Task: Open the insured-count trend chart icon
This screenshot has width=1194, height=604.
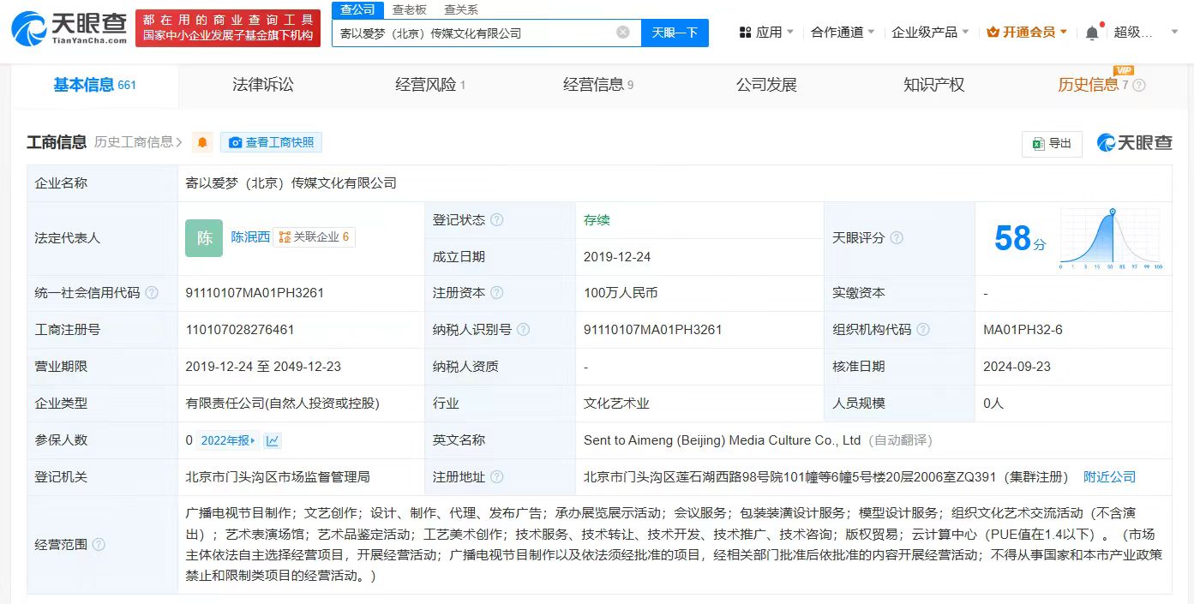Action: point(273,440)
